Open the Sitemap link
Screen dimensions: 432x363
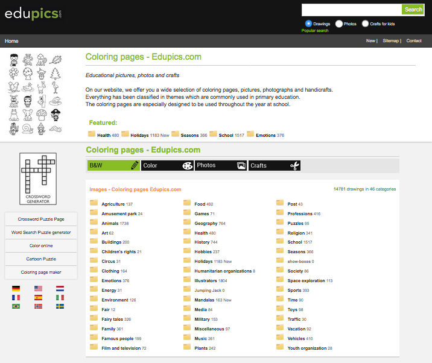(x=391, y=41)
